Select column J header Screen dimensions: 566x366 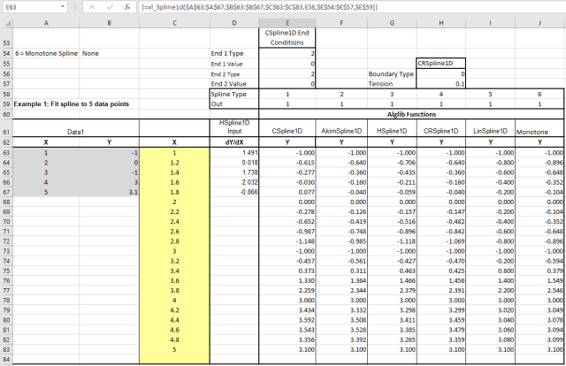click(x=538, y=21)
